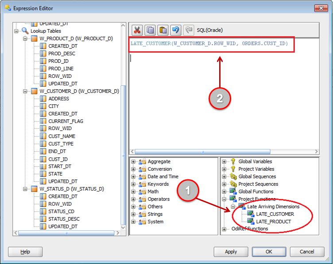Click the LATE_PRODUCT function icon
Image resolution: width=333 pixels, height=264 pixels.
point(251,222)
